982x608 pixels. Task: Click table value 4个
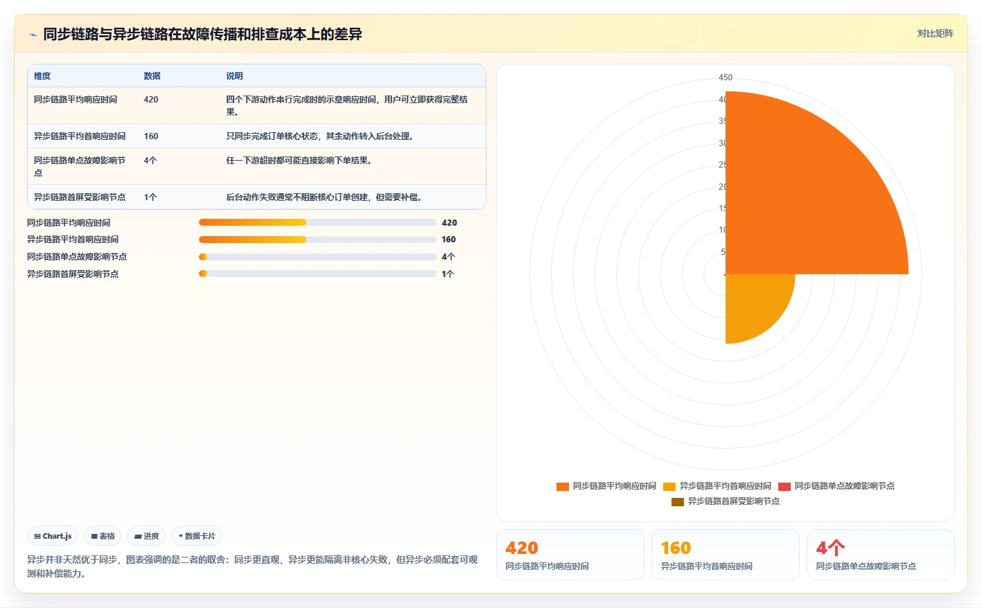[x=150, y=161]
